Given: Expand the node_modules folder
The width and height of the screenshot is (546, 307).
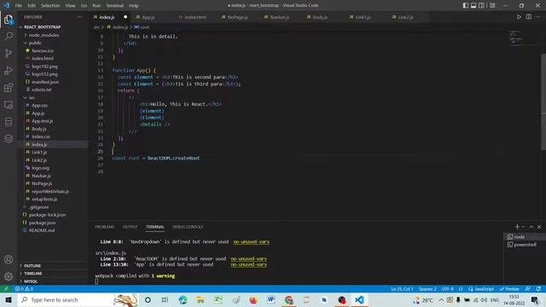Looking at the screenshot, I should point(44,35).
